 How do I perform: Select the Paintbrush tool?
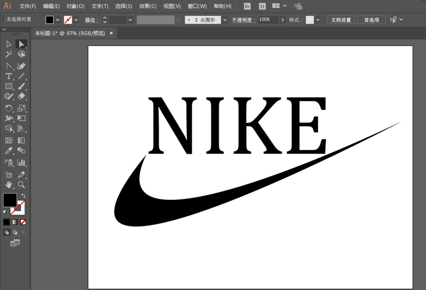[21, 86]
